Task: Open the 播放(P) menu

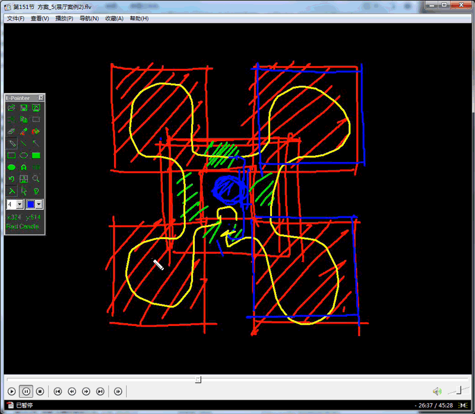Action: point(64,18)
